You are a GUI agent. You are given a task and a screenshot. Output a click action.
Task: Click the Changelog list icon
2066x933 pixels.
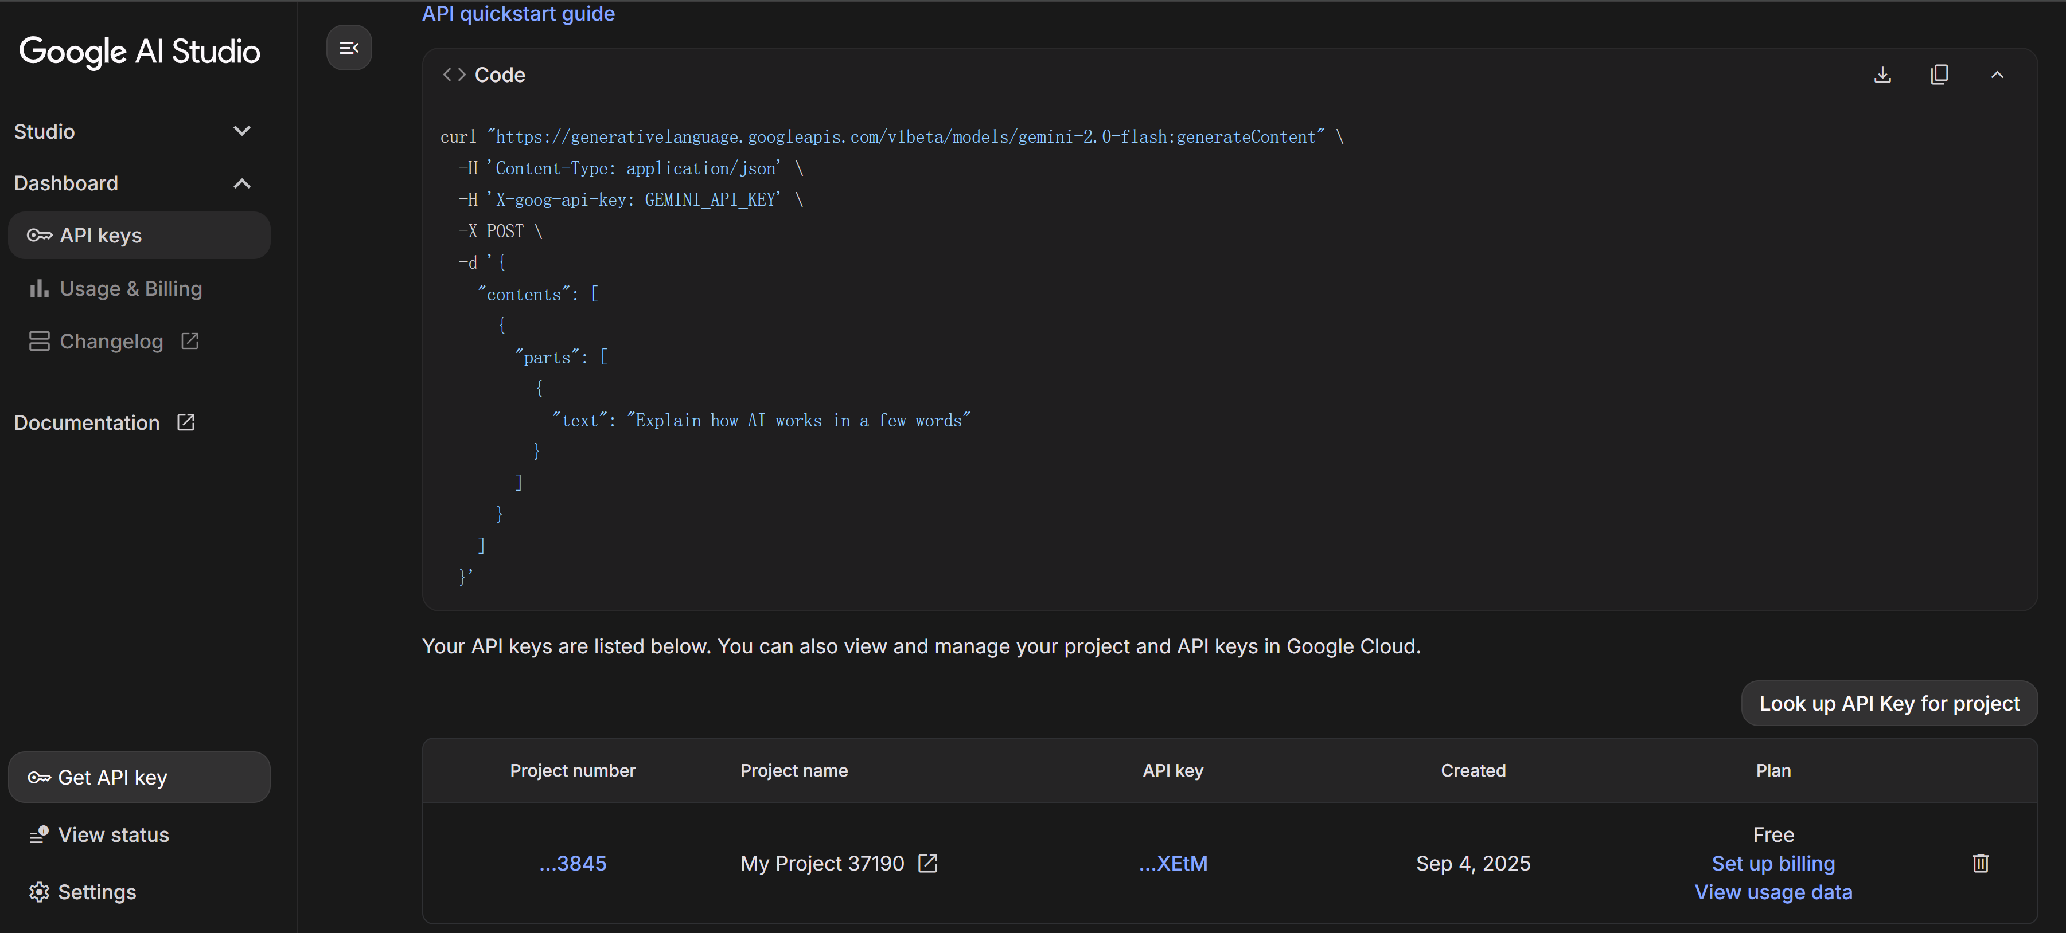coord(40,342)
